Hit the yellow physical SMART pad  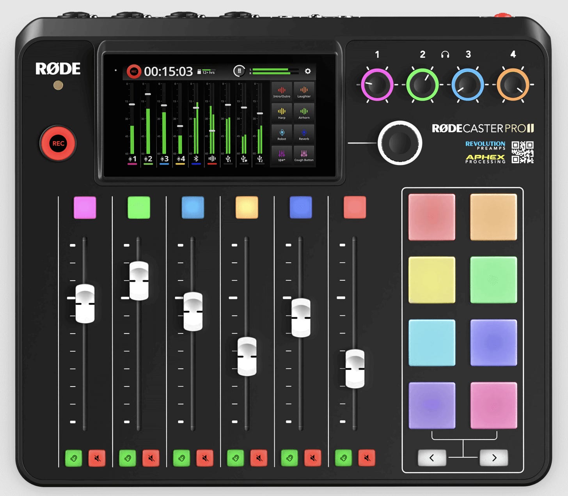(x=432, y=280)
